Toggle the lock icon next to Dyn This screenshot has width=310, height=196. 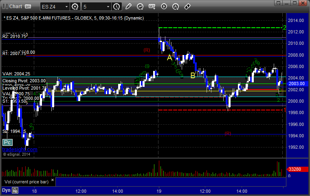(x=15, y=190)
